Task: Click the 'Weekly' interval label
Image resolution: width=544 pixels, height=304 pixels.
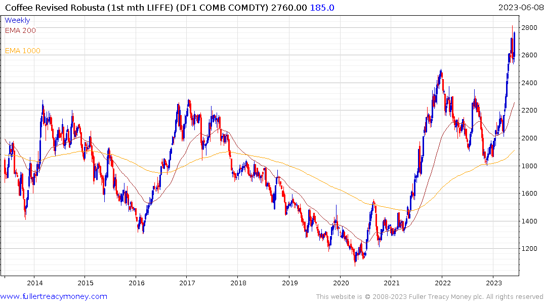Action: (x=17, y=20)
